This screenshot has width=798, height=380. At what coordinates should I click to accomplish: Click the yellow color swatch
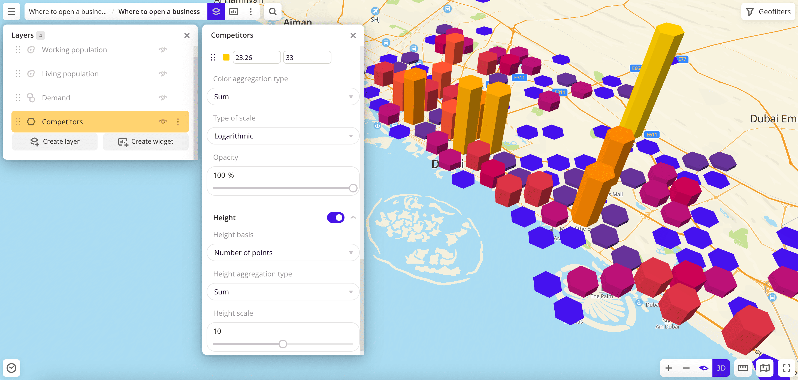click(226, 57)
